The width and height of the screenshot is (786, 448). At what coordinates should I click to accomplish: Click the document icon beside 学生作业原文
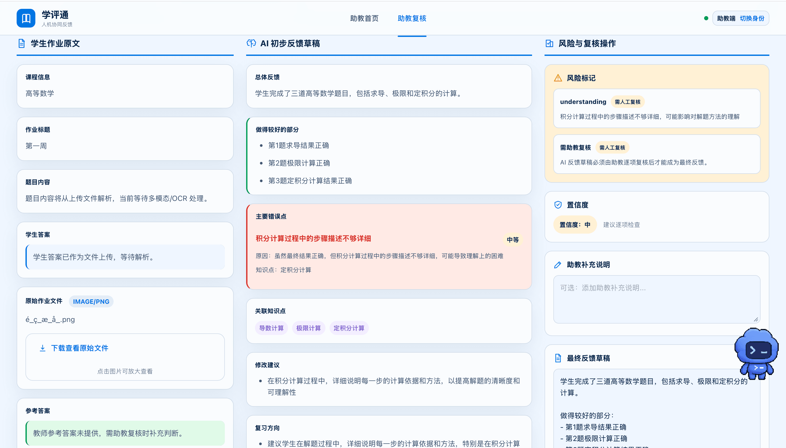click(x=22, y=43)
